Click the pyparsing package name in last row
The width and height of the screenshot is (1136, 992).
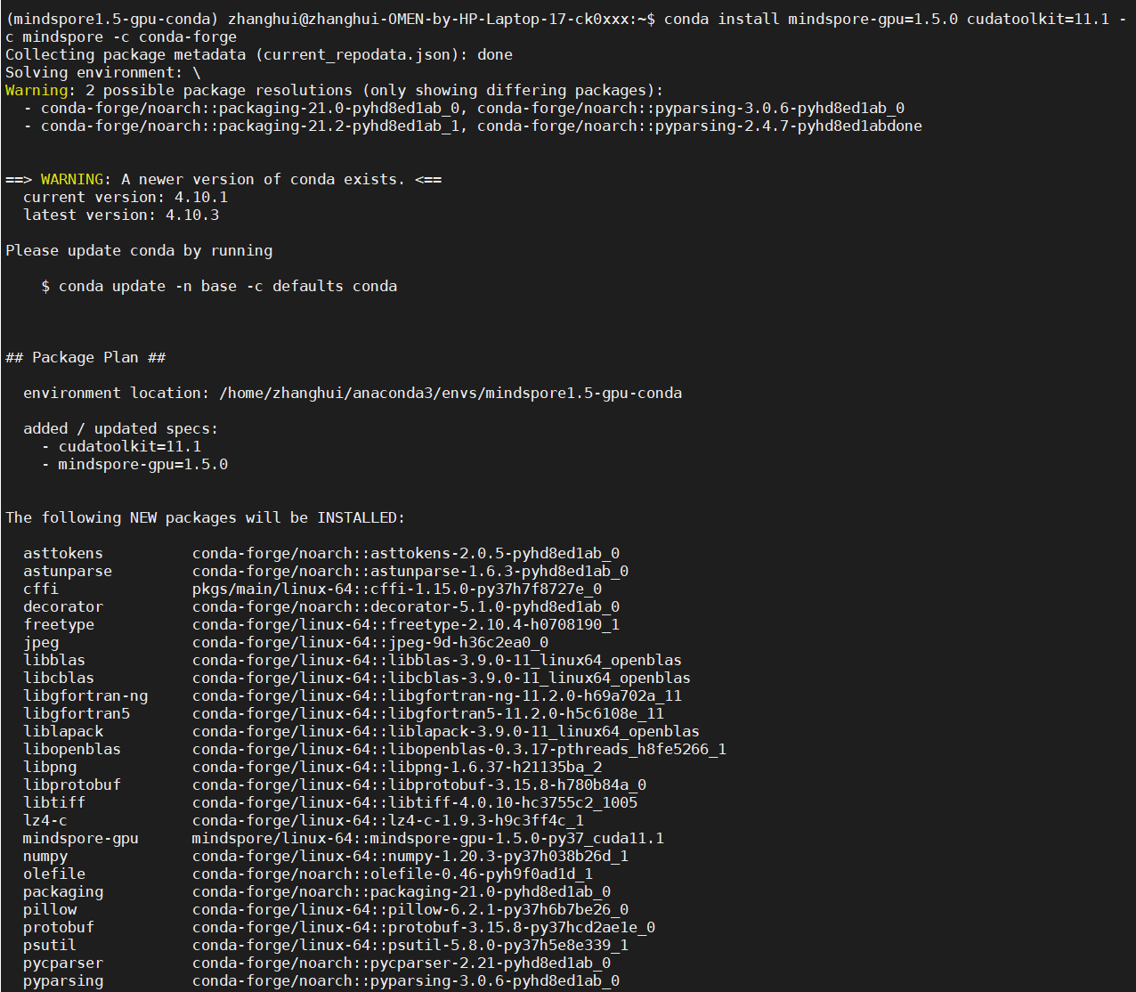click(63, 980)
